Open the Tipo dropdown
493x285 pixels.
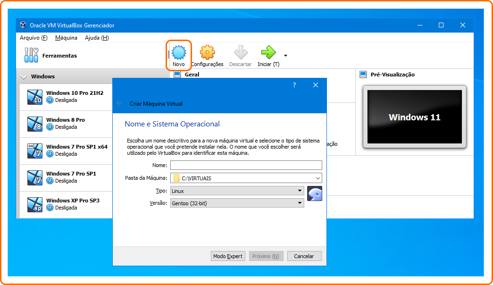(x=237, y=191)
